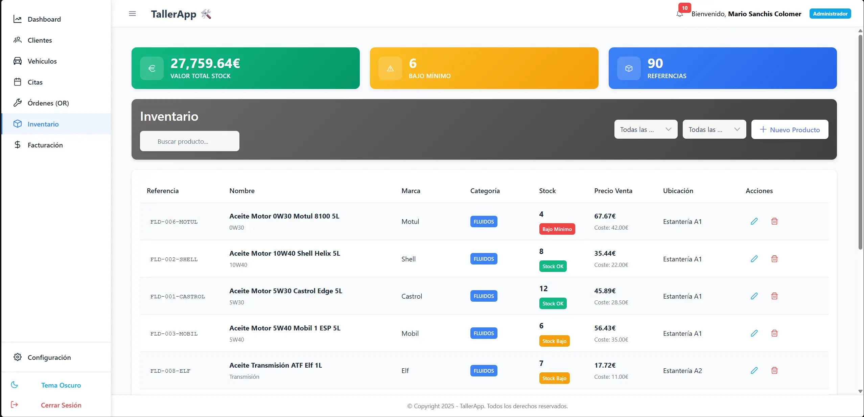The height and width of the screenshot is (417, 864).
Task: Delete the Mobil 1 ESP product
Action: click(x=774, y=333)
